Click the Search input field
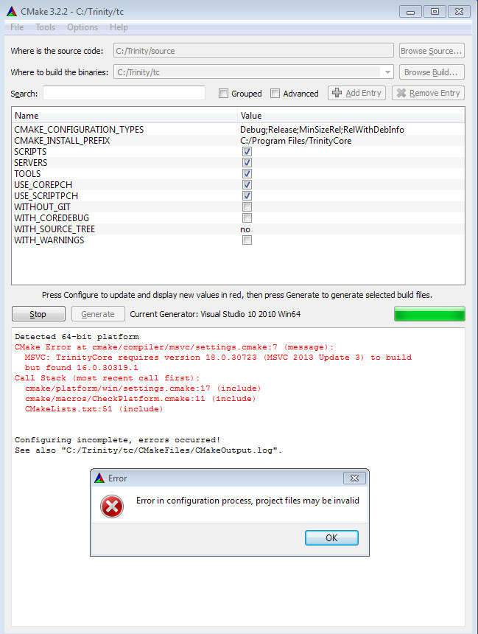Viewport: 478px width, 634px height. click(x=124, y=94)
